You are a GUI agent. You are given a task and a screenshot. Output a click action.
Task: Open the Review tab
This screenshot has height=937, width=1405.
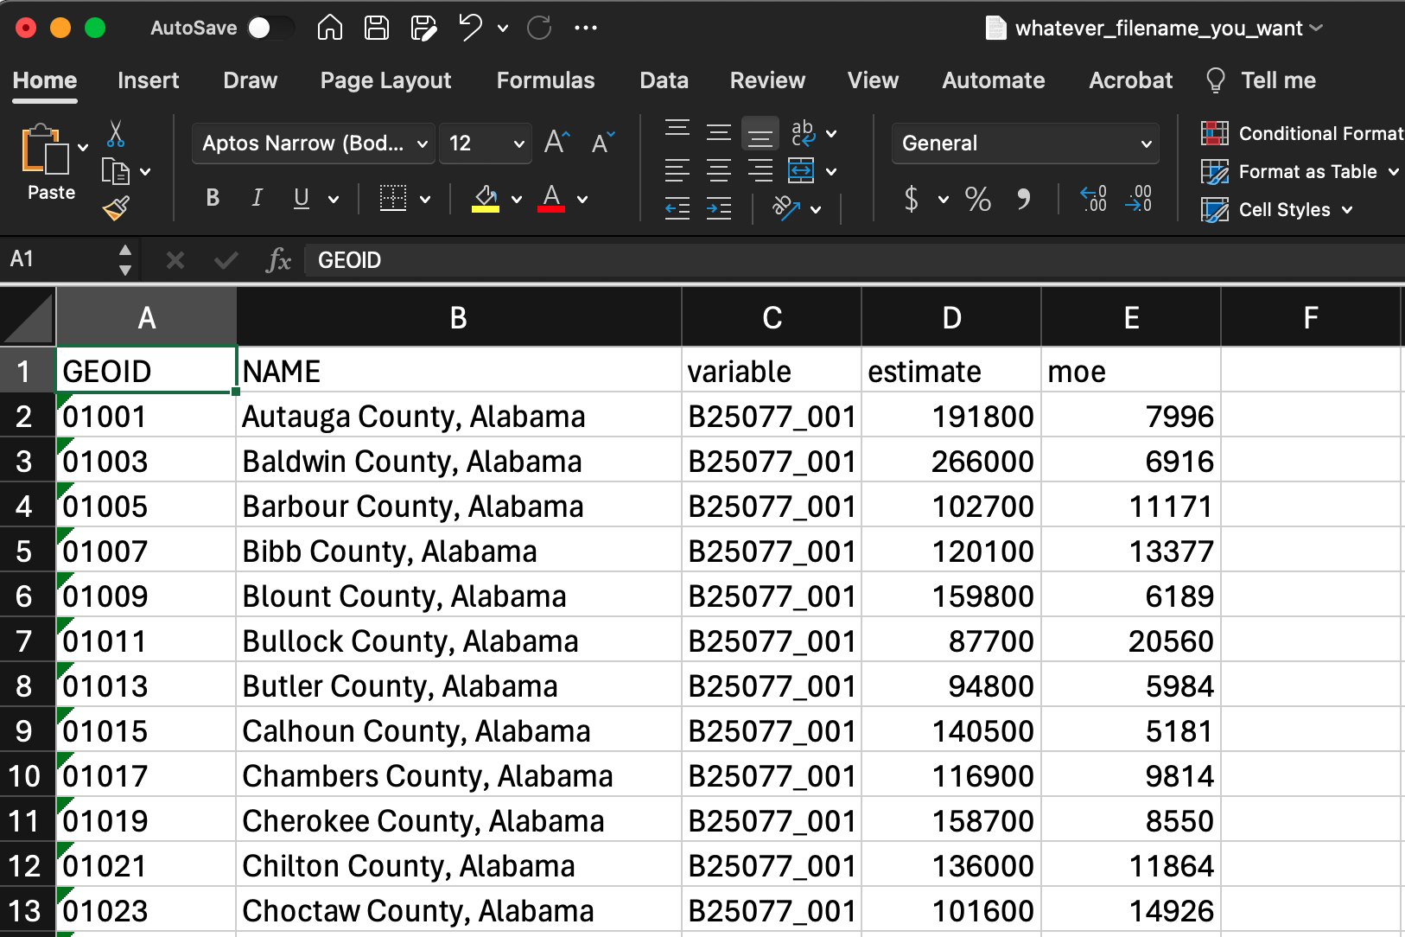767,80
